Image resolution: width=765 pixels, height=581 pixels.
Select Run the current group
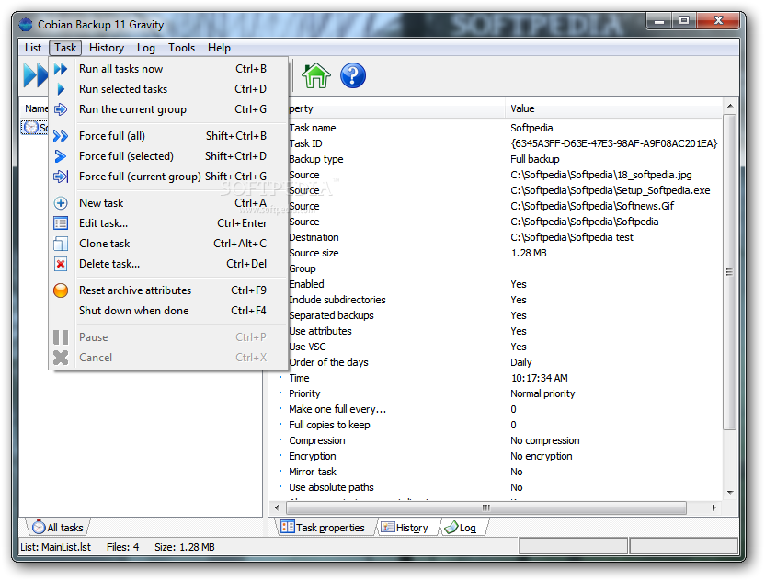click(168, 109)
